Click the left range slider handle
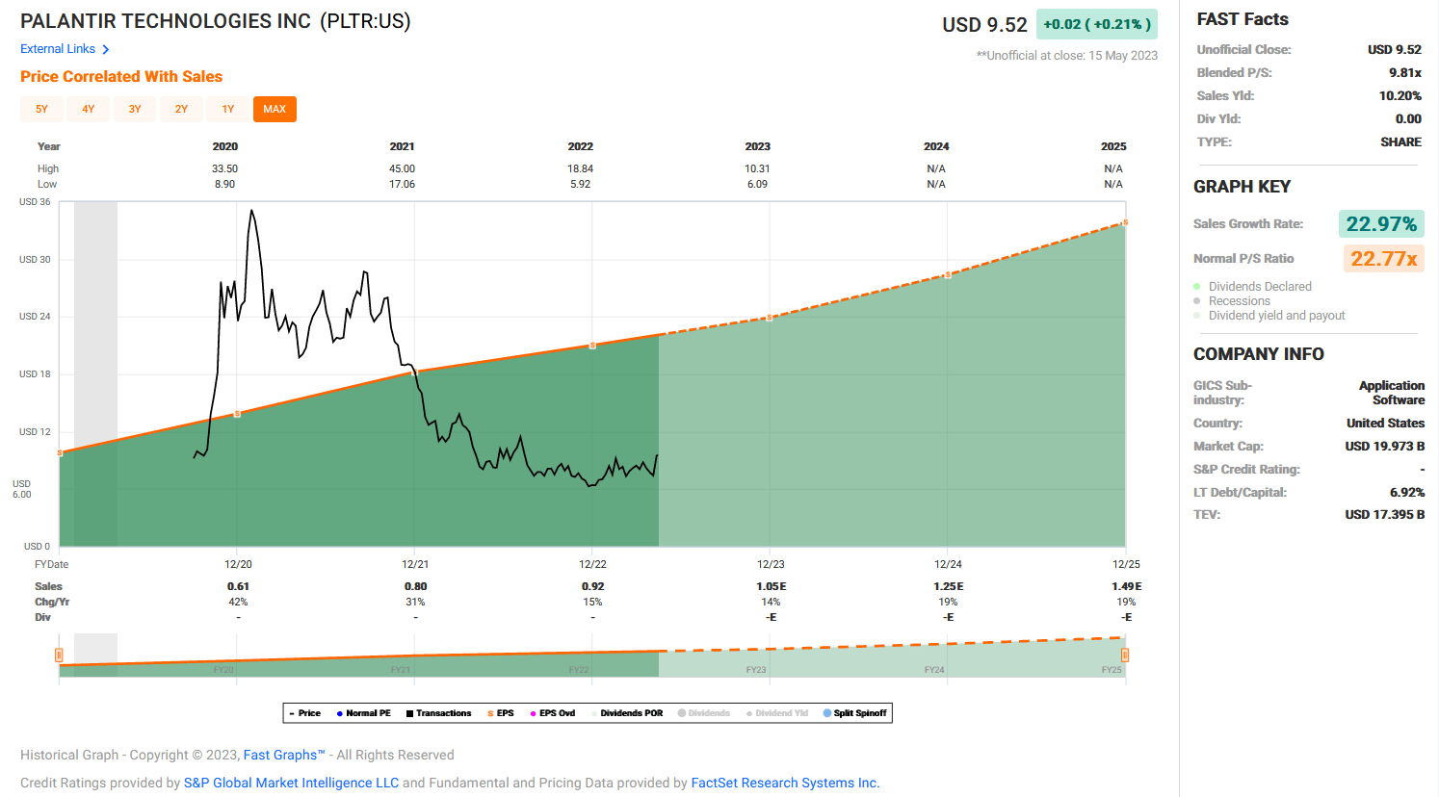Image resolution: width=1439 pixels, height=797 pixels. [x=59, y=656]
